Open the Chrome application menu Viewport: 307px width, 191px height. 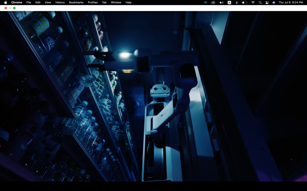pos(17,3)
